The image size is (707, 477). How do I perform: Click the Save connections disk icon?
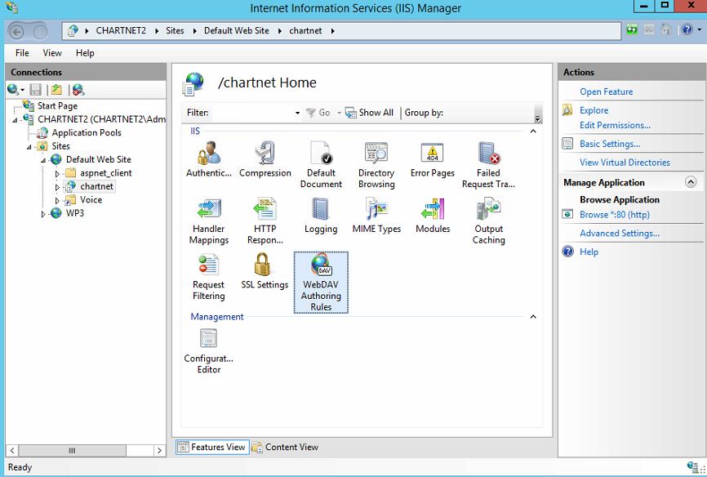(x=36, y=89)
